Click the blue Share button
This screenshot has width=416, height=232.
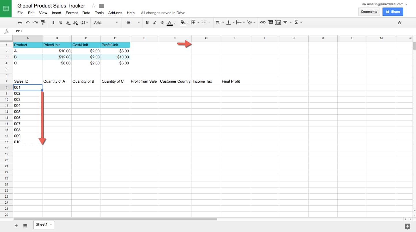393,12
